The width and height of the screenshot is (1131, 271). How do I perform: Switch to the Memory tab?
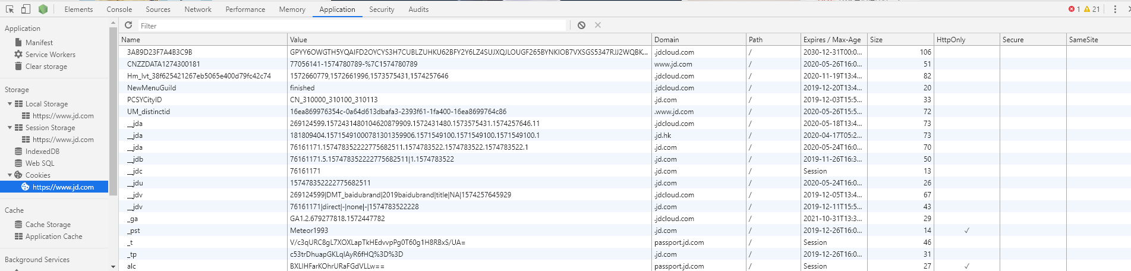(x=292, y=10)
